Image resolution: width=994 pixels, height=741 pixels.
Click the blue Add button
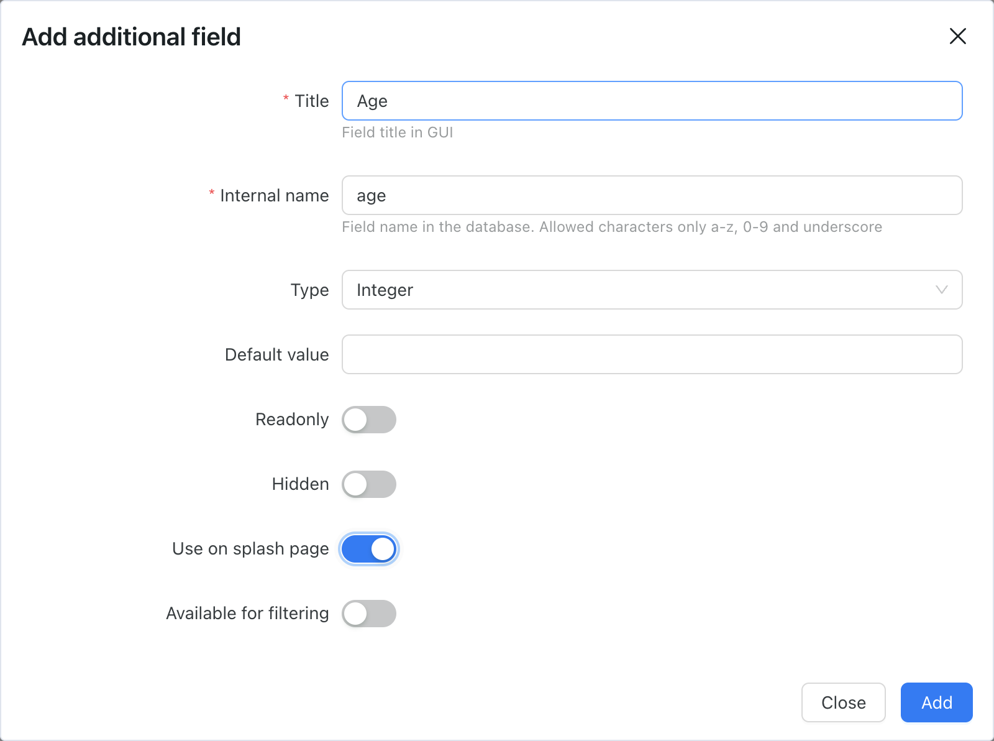tap(936, 702)
